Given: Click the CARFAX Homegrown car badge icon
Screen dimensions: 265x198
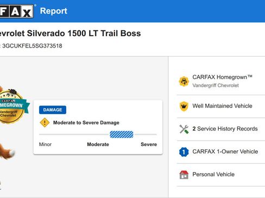Looking at the screenshot, I should pos(184,81).
